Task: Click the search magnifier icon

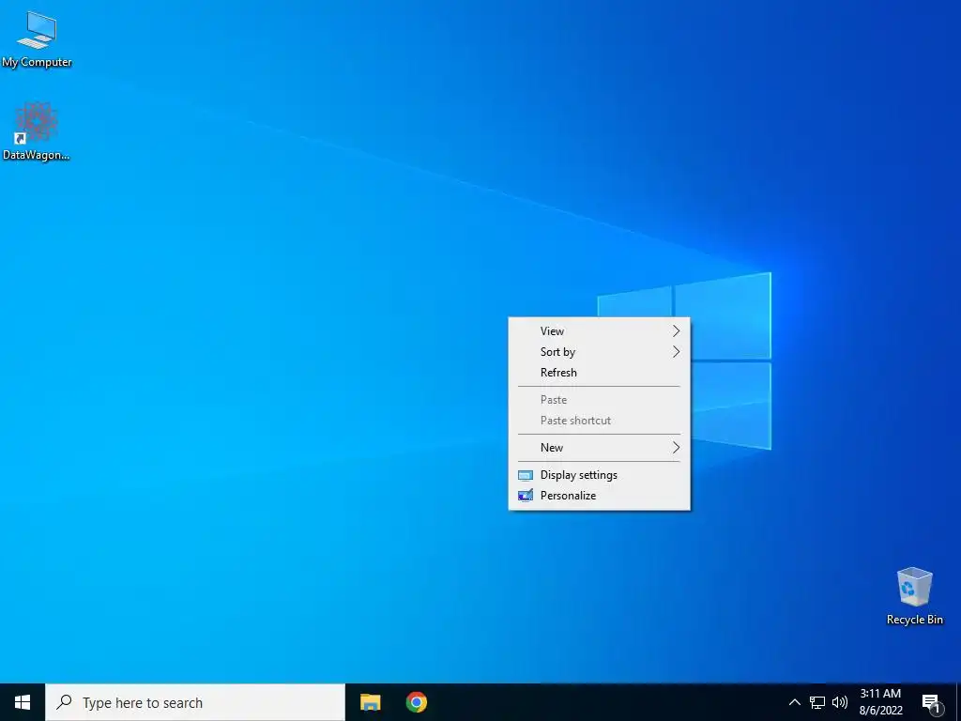Action: [64, 702]
